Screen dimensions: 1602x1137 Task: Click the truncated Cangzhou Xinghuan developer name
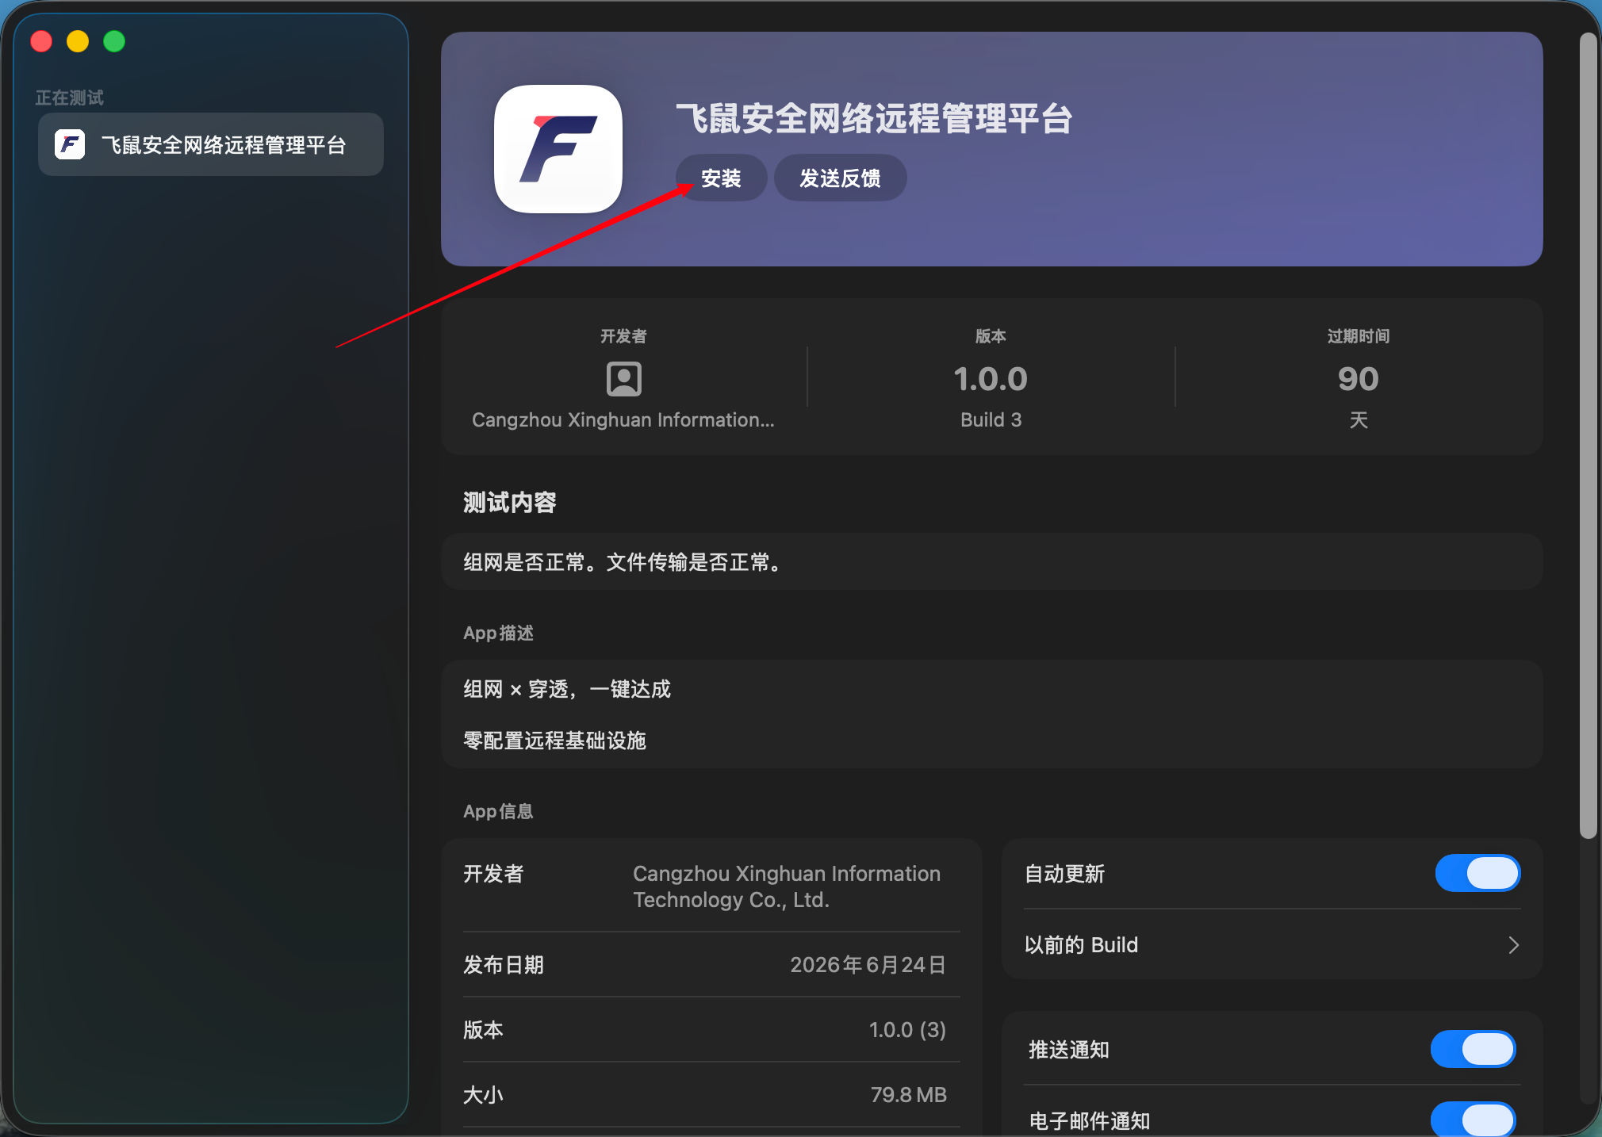click(x=623, y=419)
